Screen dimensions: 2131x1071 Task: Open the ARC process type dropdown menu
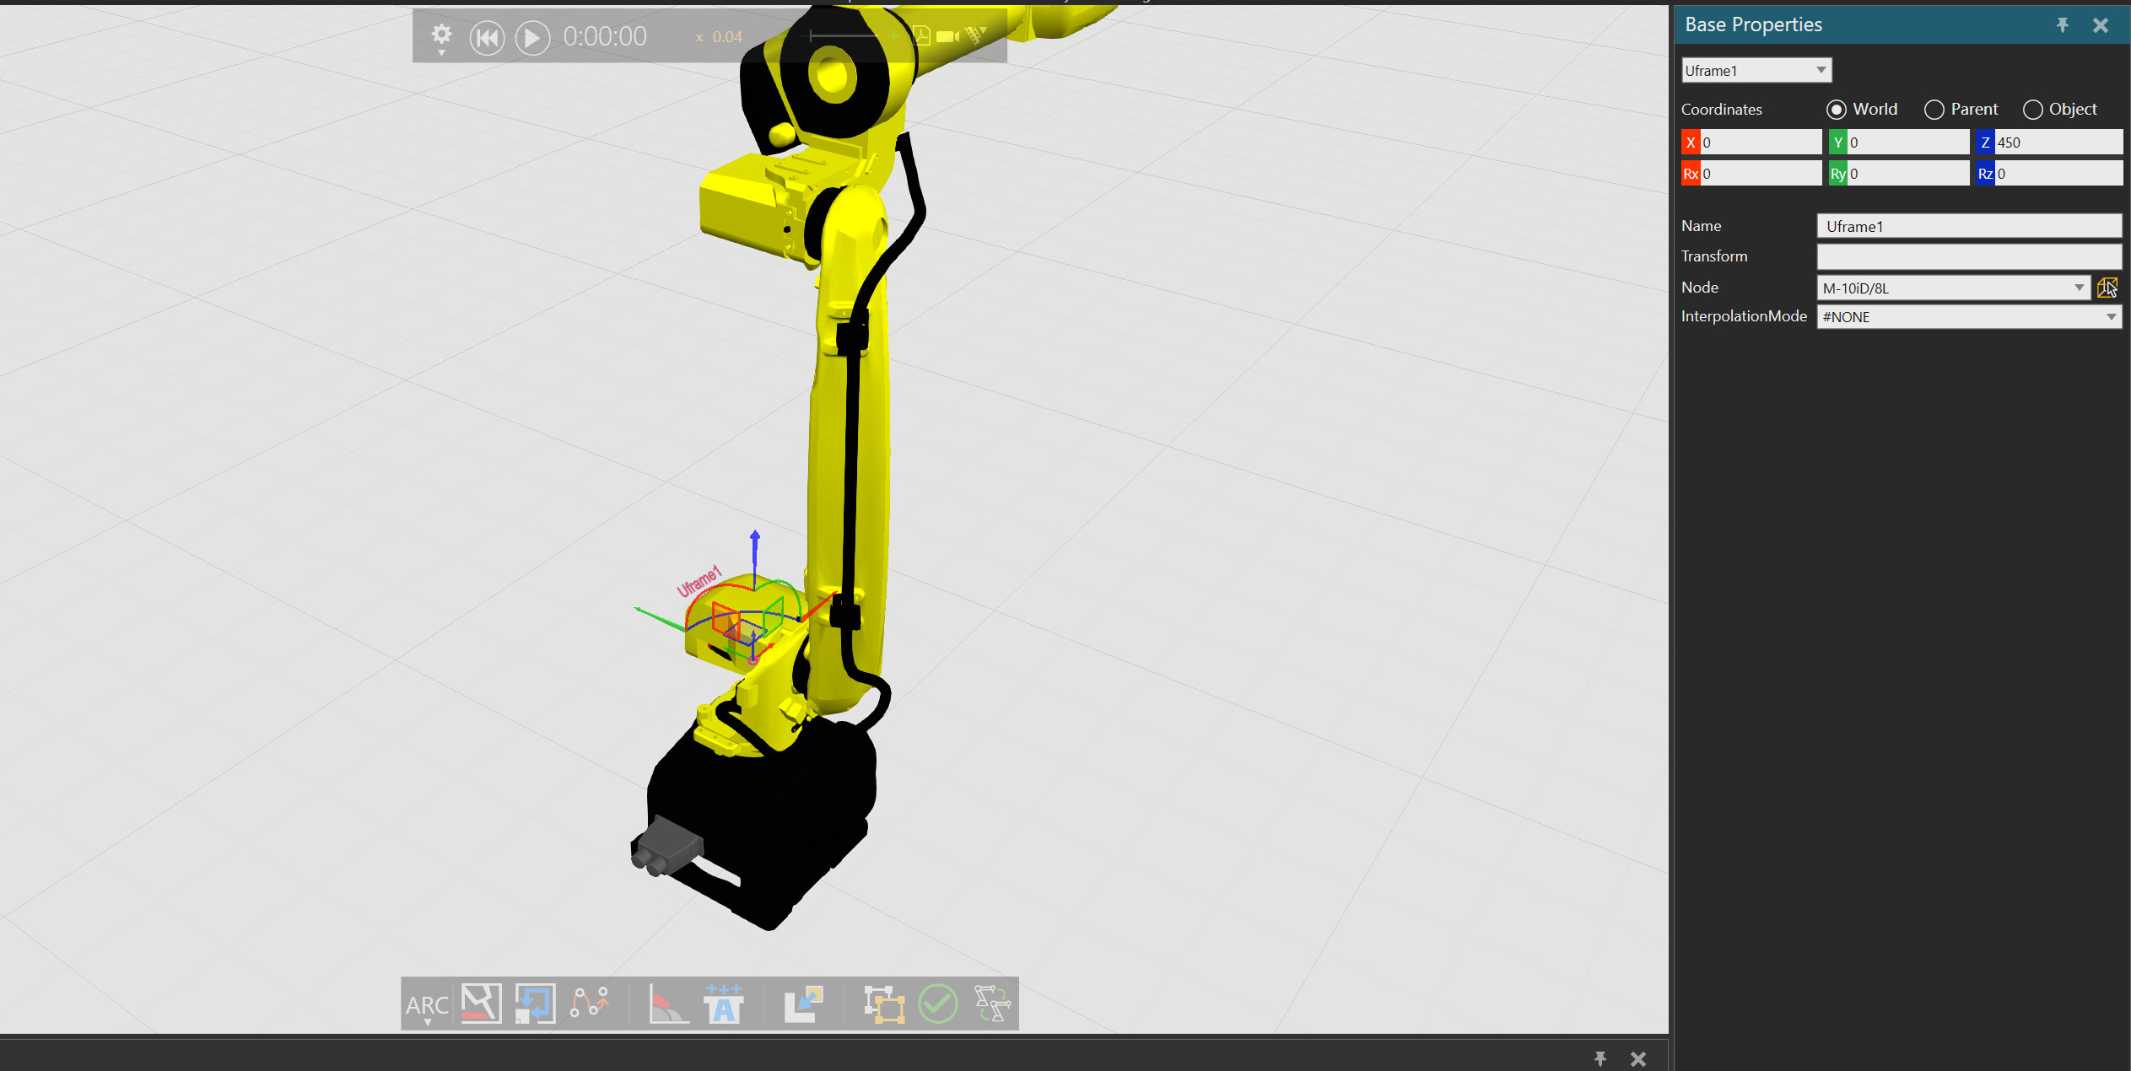(x=428, y=1005)
